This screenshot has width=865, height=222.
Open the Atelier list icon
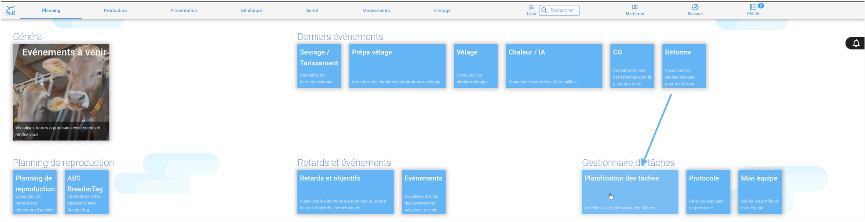tap(753, 7)
